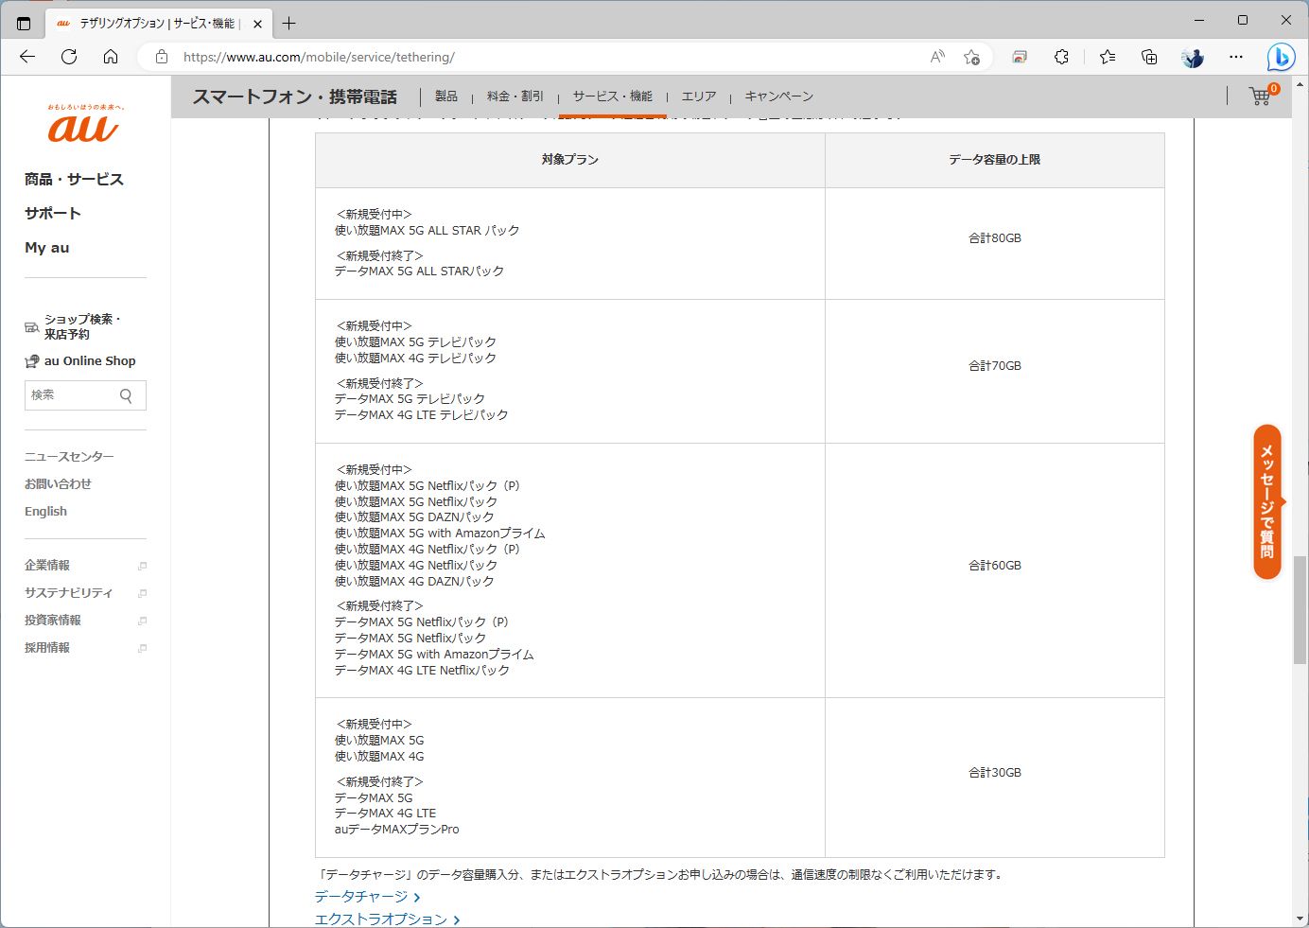Click the toolbar icon left of extensions
Viewport: 1309px width, 928px height.
point(1020,57)
